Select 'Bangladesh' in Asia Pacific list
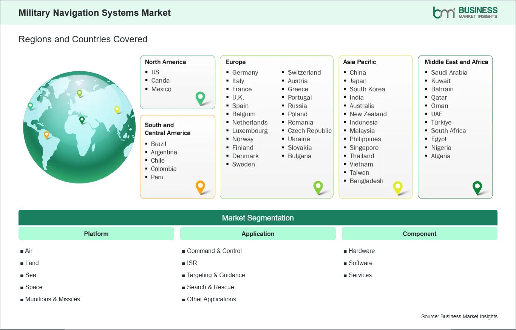 pyautogui.click(x=366, y=181)
